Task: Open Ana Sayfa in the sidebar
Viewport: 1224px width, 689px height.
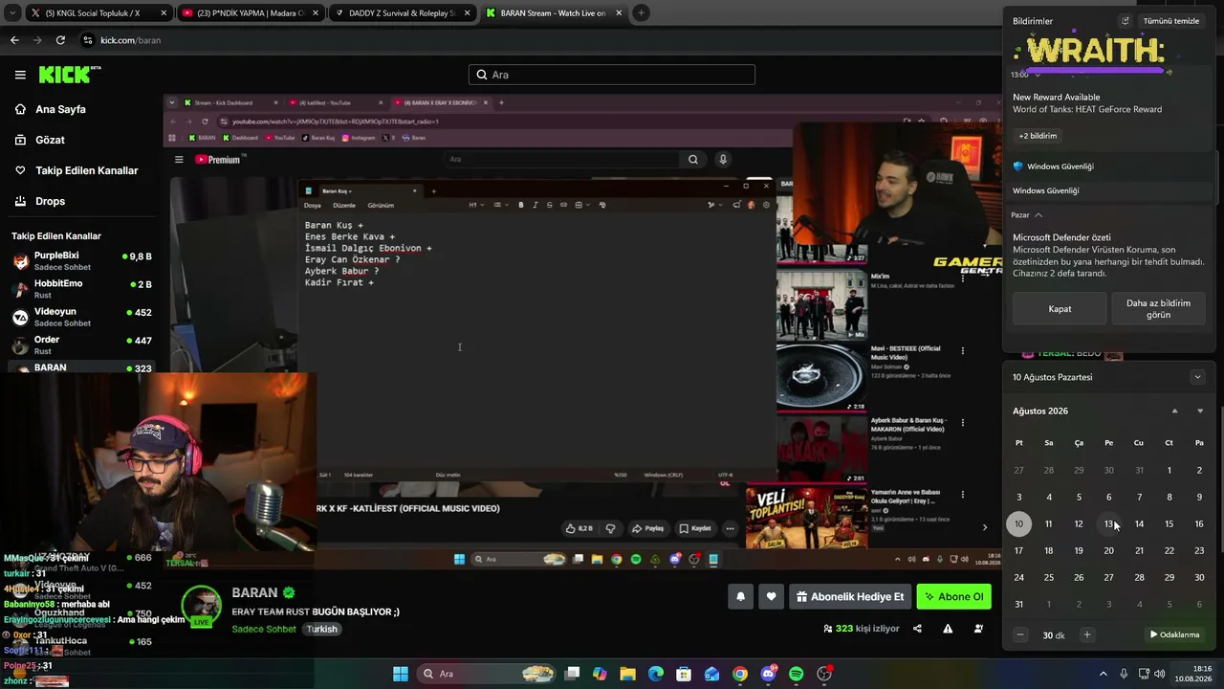Action: (x=60, y=109)
